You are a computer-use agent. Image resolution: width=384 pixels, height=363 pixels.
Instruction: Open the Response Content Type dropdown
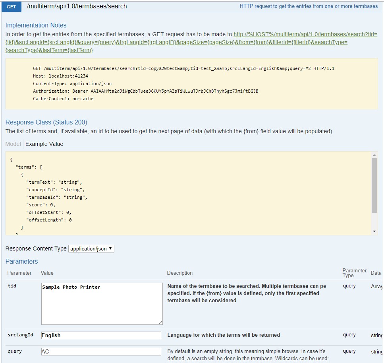[x=91, y=249]
